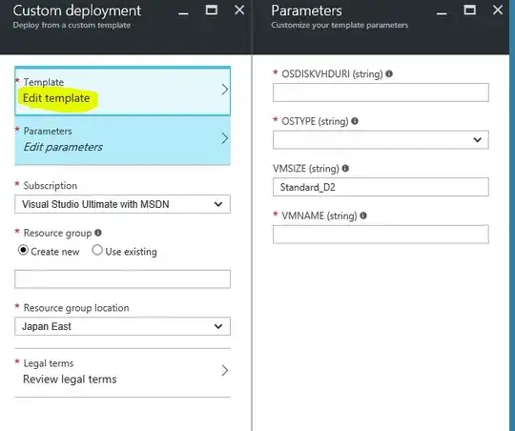Image resolution: width=515 pixels, height=431 pixels.
Task: Maximize the Custom deployment blade
Action: click(211, 10)
